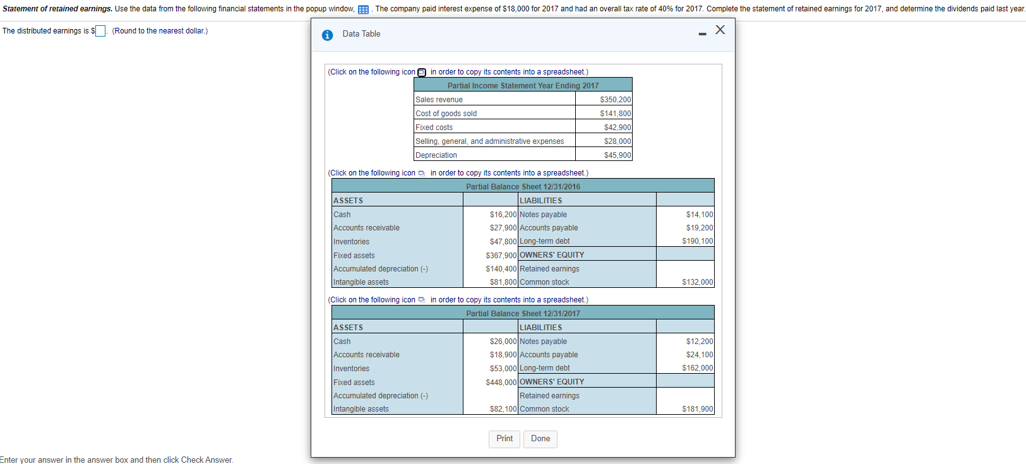The image size is (1026, 464).
Task: Click the distributed earnings answer box
Action: pyautogui.click(x=100, y=31)
